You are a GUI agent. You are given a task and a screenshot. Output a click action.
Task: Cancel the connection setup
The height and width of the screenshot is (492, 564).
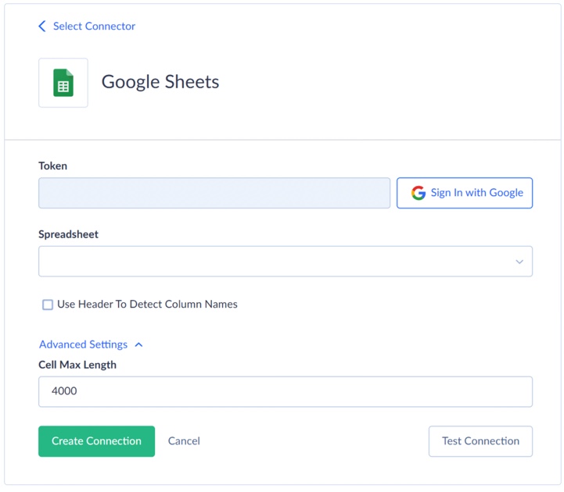[x=184, y=441]
